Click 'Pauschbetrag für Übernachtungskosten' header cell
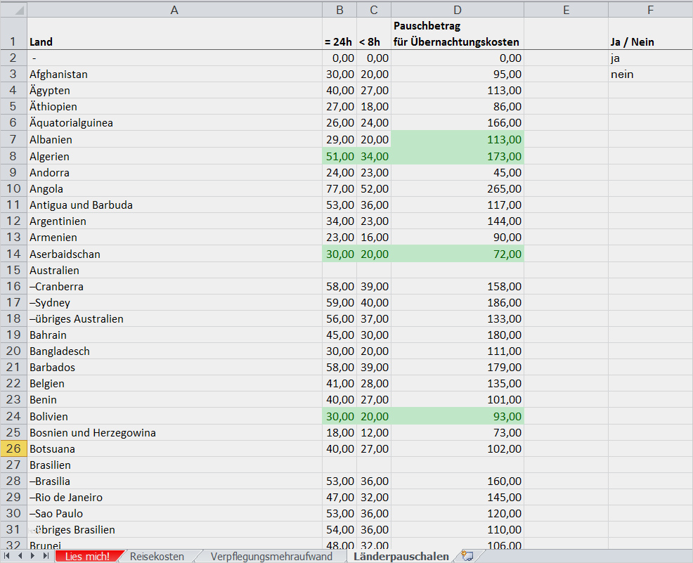 coord(458,34)
